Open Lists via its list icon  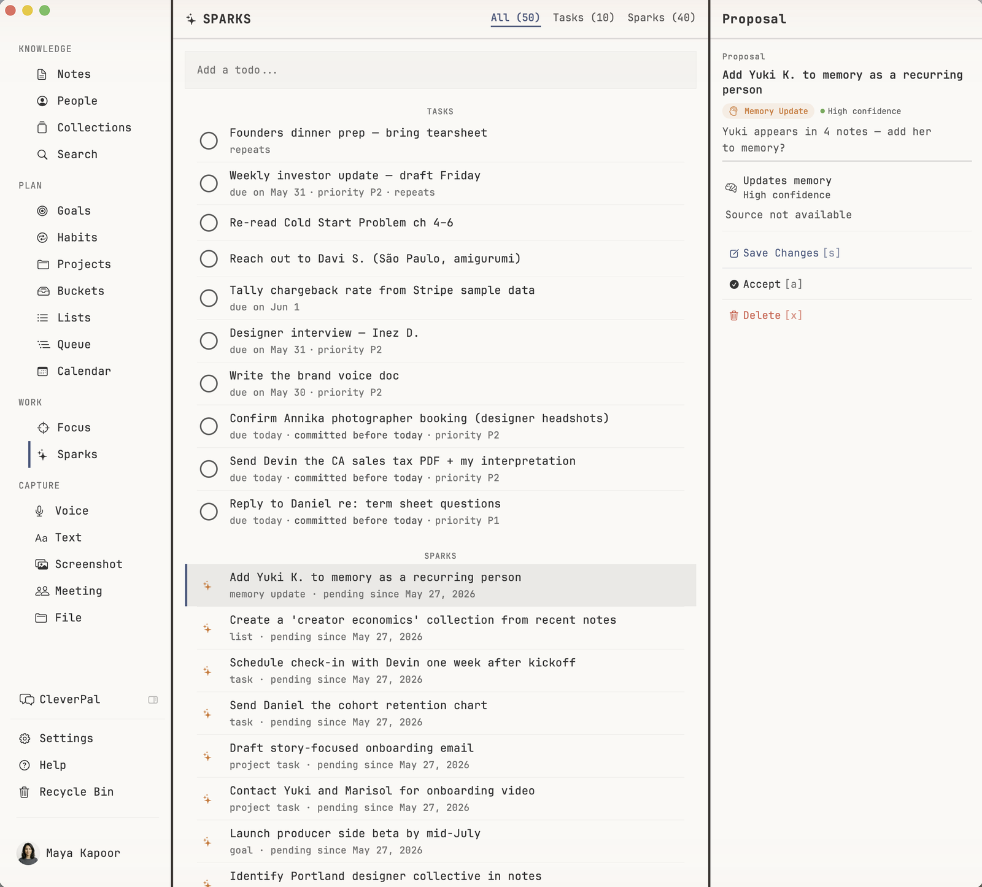tap(42, 318)
